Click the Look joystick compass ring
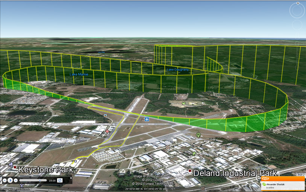 click(297, 11)
